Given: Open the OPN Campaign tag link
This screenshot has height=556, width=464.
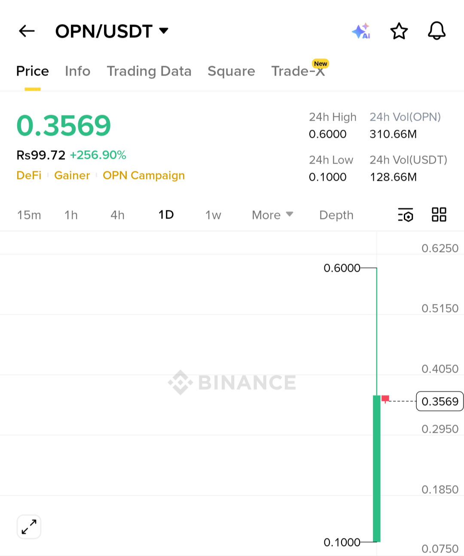Looking at the screenshot, I should [x=143, y=176].
